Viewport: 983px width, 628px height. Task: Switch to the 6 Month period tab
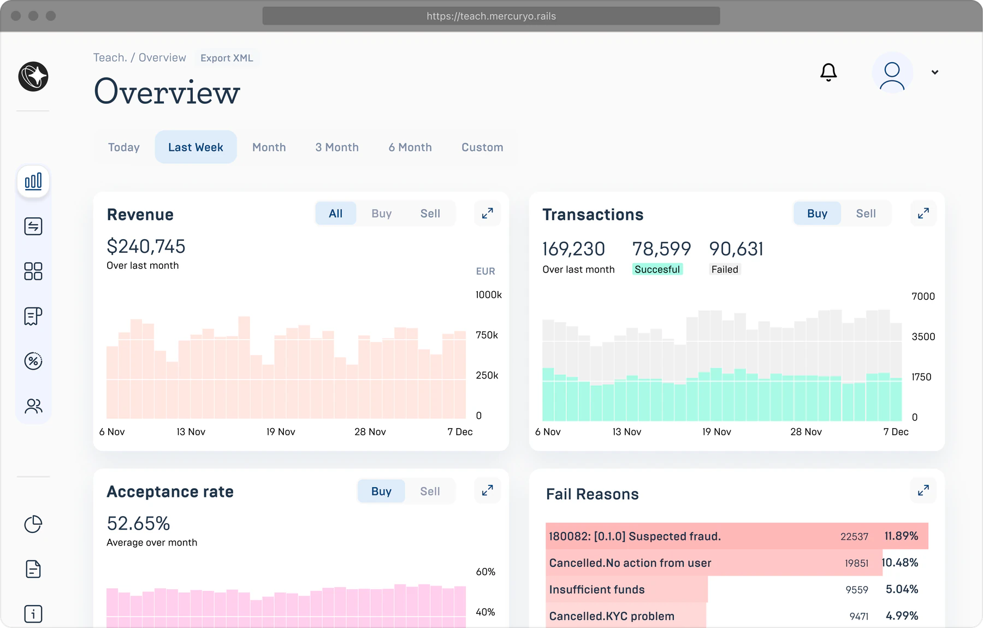pos(410,147)
